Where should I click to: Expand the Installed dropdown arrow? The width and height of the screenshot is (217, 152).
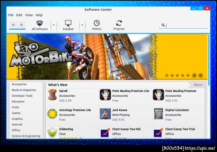(x=82, y=25)
